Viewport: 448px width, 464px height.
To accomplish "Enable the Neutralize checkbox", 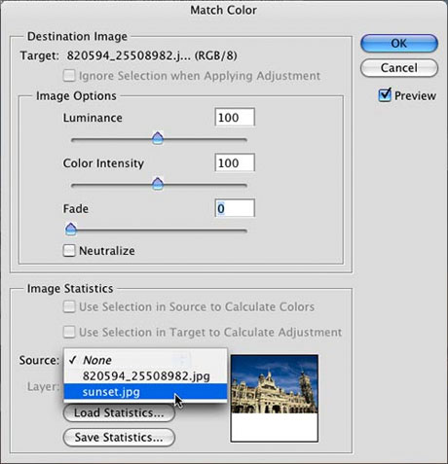I will coord(69,251).
